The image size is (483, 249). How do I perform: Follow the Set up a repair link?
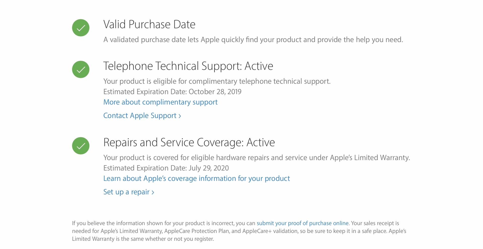pos(129,192)
